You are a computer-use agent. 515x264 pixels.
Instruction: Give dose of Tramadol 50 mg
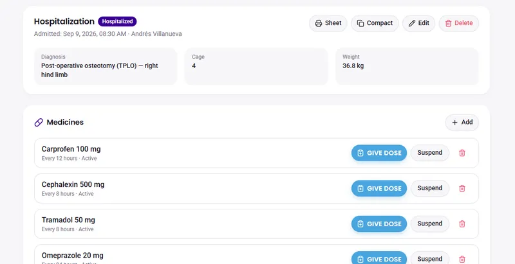click(x=379, y=224)
